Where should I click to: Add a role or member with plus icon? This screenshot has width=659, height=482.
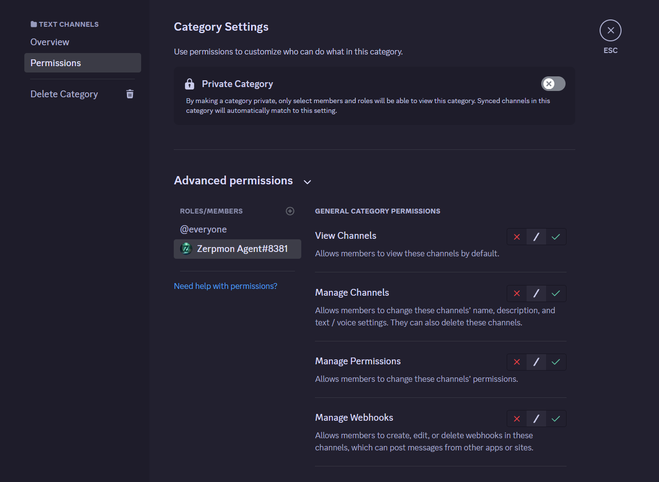[x=290, y=211]
